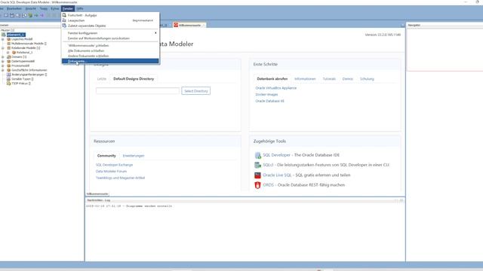The height and width of the screenshot is (271, 483).
Task: Click the Fortschritt - Aufgabe menu icon
Action: point(64,15)
